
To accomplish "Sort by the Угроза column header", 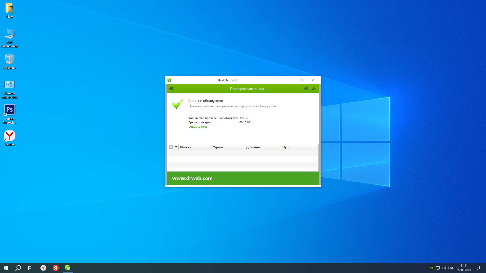I will coord(228,147).
